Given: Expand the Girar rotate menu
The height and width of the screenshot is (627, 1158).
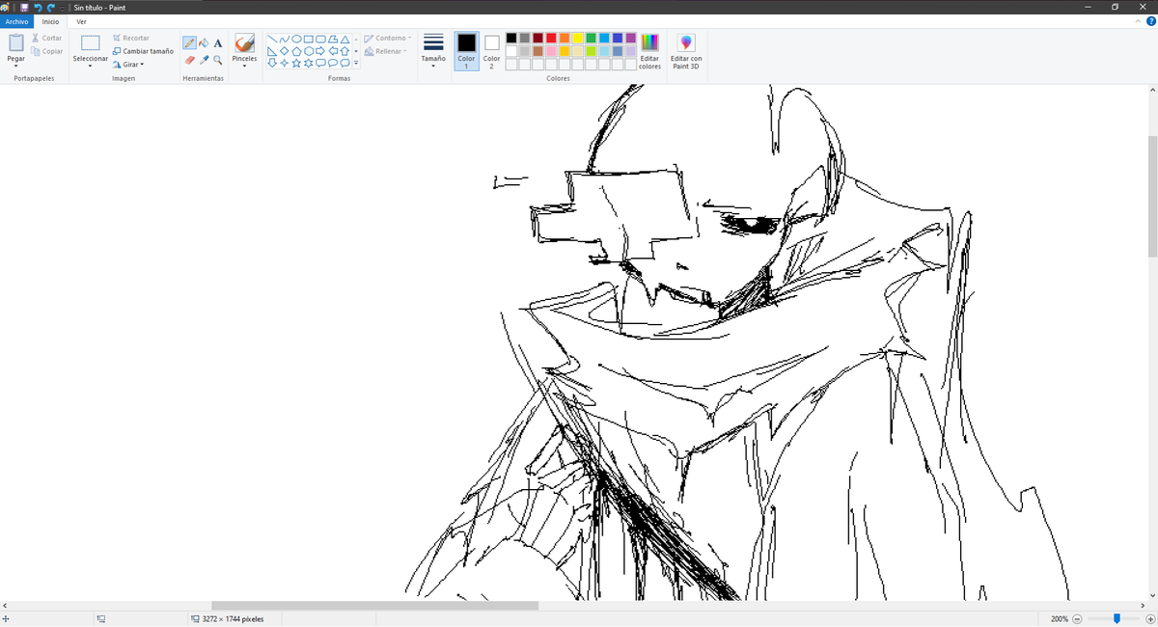Looking at the screenshot, I should tap(128, 65).
